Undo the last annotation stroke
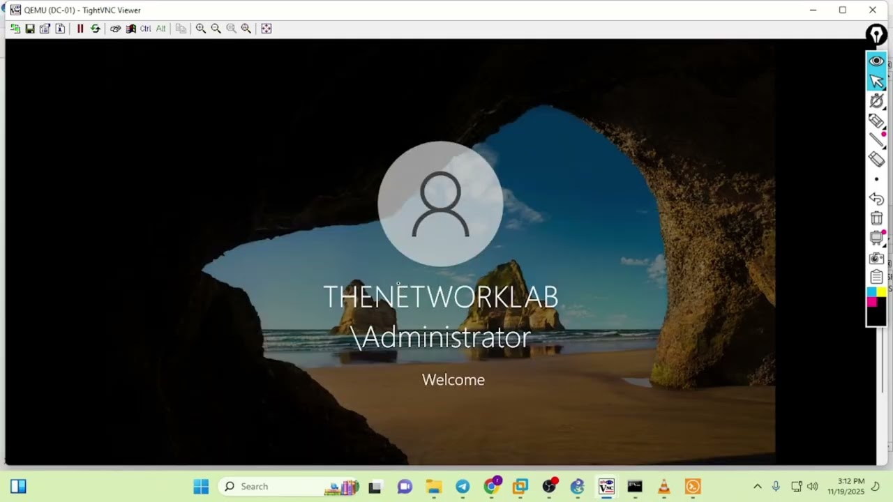Viewport: 893px width, 502px height. click(x=876, y=199)
